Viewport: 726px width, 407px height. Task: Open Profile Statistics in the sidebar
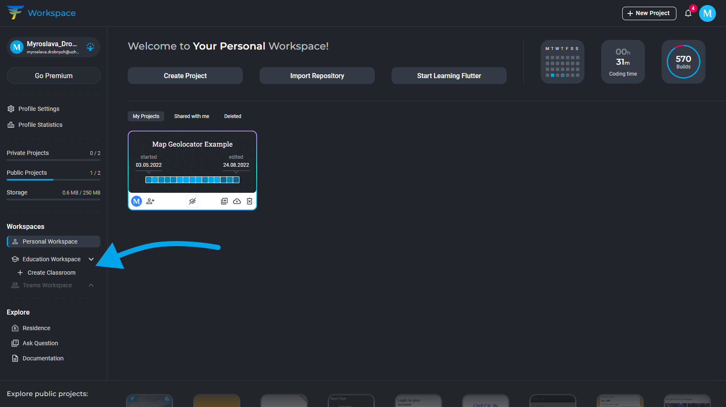(x=40, y=125)
